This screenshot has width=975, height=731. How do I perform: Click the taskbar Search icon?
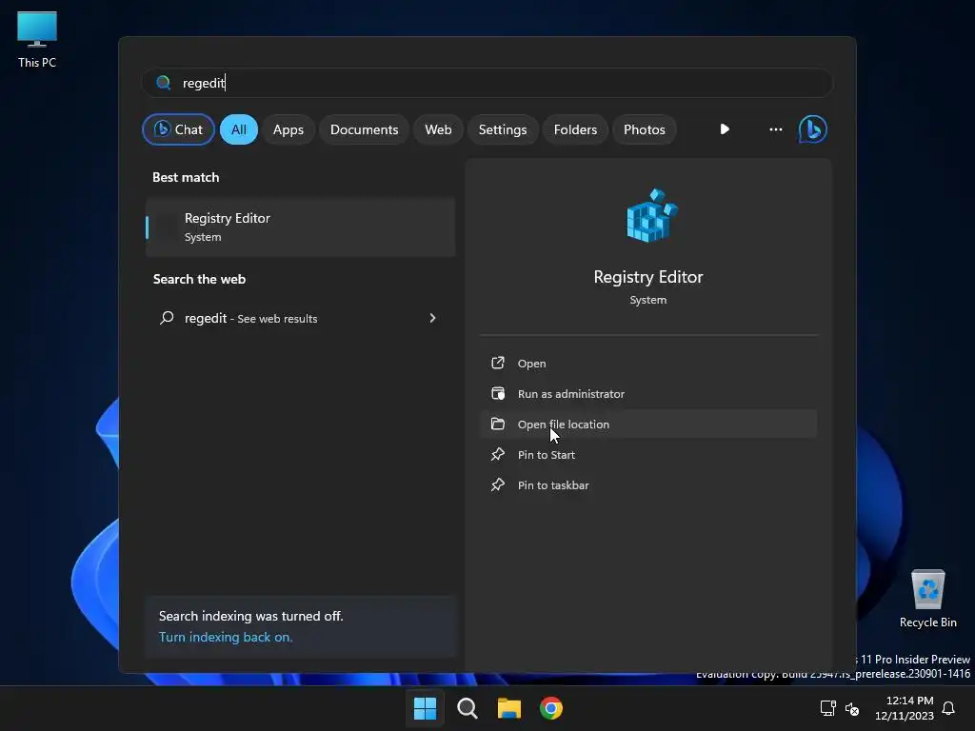pos(467,708)
